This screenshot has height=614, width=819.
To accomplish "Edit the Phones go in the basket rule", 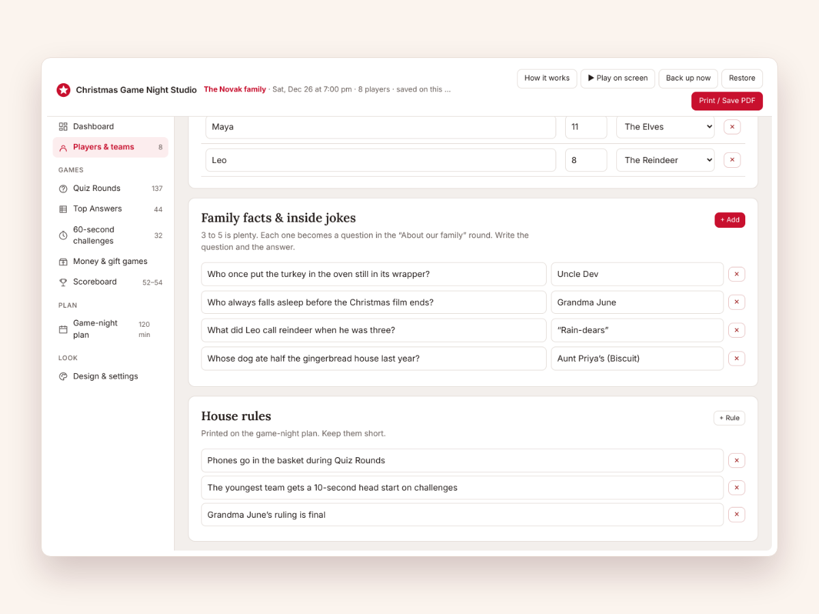I will [x=462, y=460].
